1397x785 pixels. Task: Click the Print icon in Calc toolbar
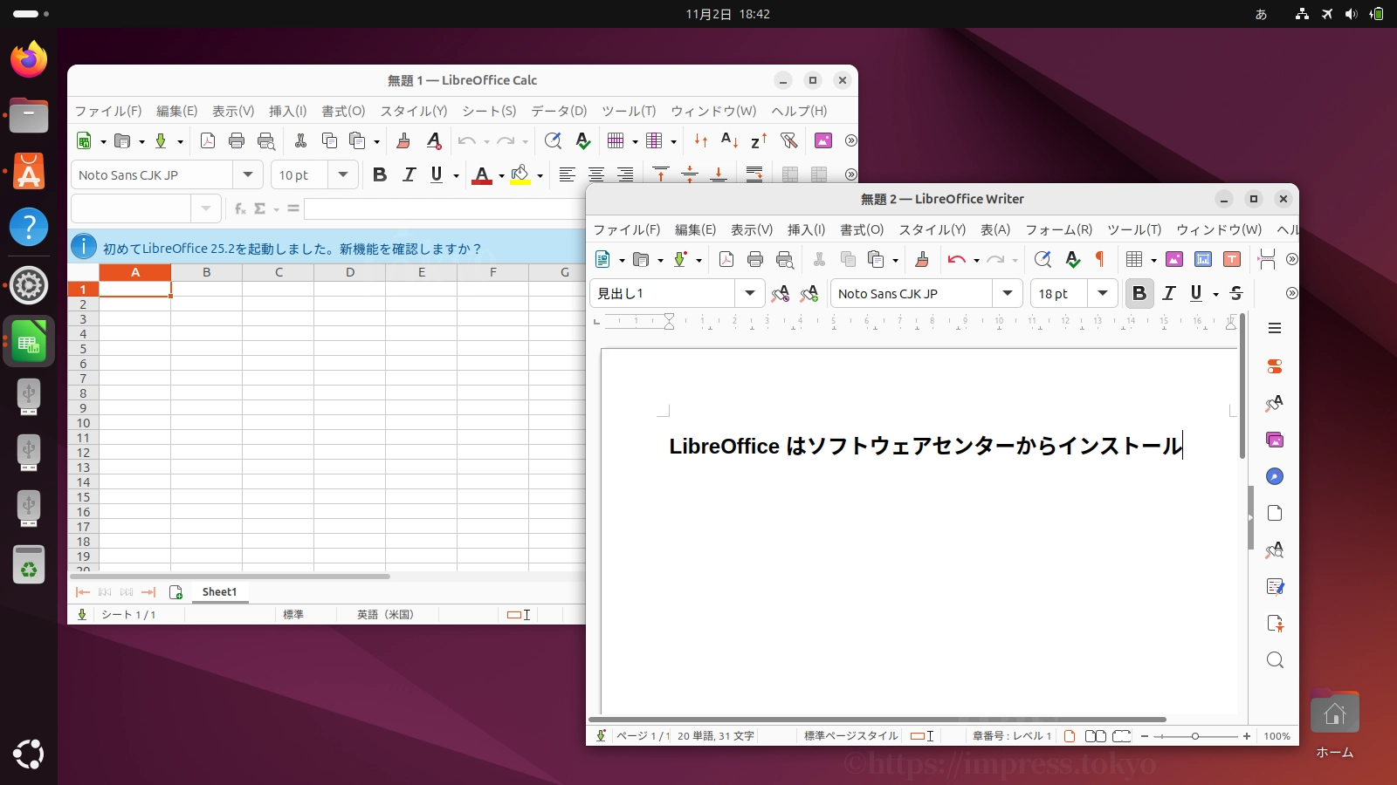click(237, 140)
